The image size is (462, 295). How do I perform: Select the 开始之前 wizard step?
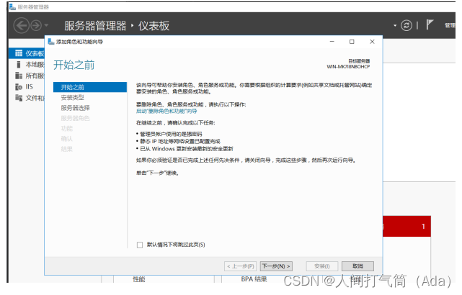tap(73, 87)
